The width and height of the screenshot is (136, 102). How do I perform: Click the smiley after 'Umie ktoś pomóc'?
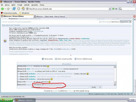point(52,79)
